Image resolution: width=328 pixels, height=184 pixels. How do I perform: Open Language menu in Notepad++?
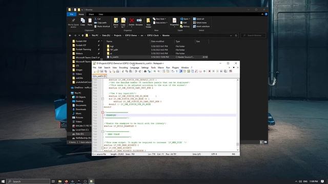pos(134,67)
